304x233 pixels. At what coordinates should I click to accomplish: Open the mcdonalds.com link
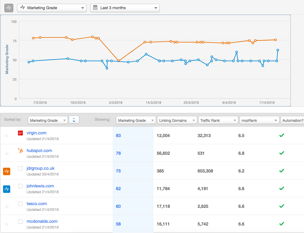[42, 221]
